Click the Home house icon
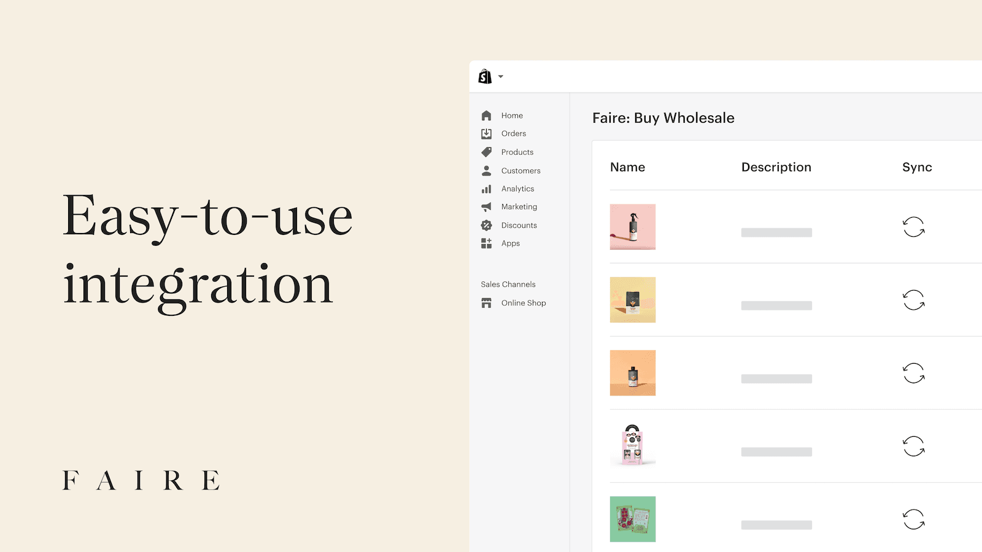 pyautogui.click(x=486, y=115)
